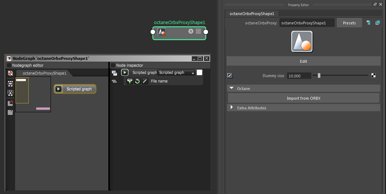This screenshot has height=194, width=386.
Task: Click the S badge on the proxy node
Action: coord(191,31)
